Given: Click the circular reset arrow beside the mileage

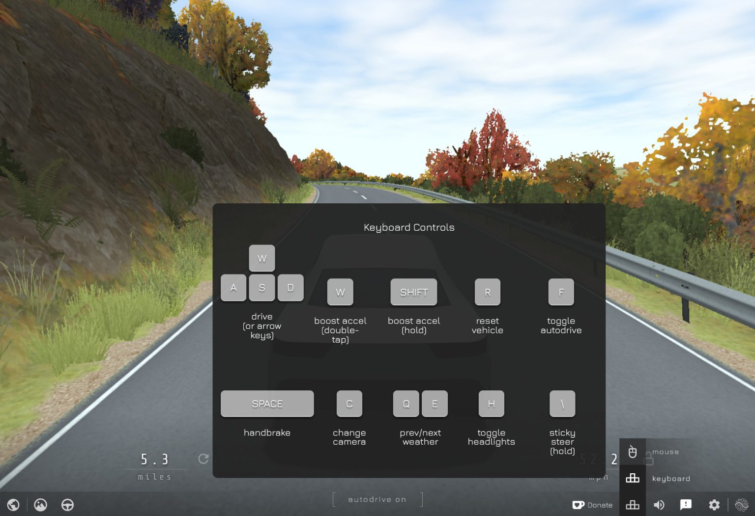Looking at the screenshot, I should [203, 459].
